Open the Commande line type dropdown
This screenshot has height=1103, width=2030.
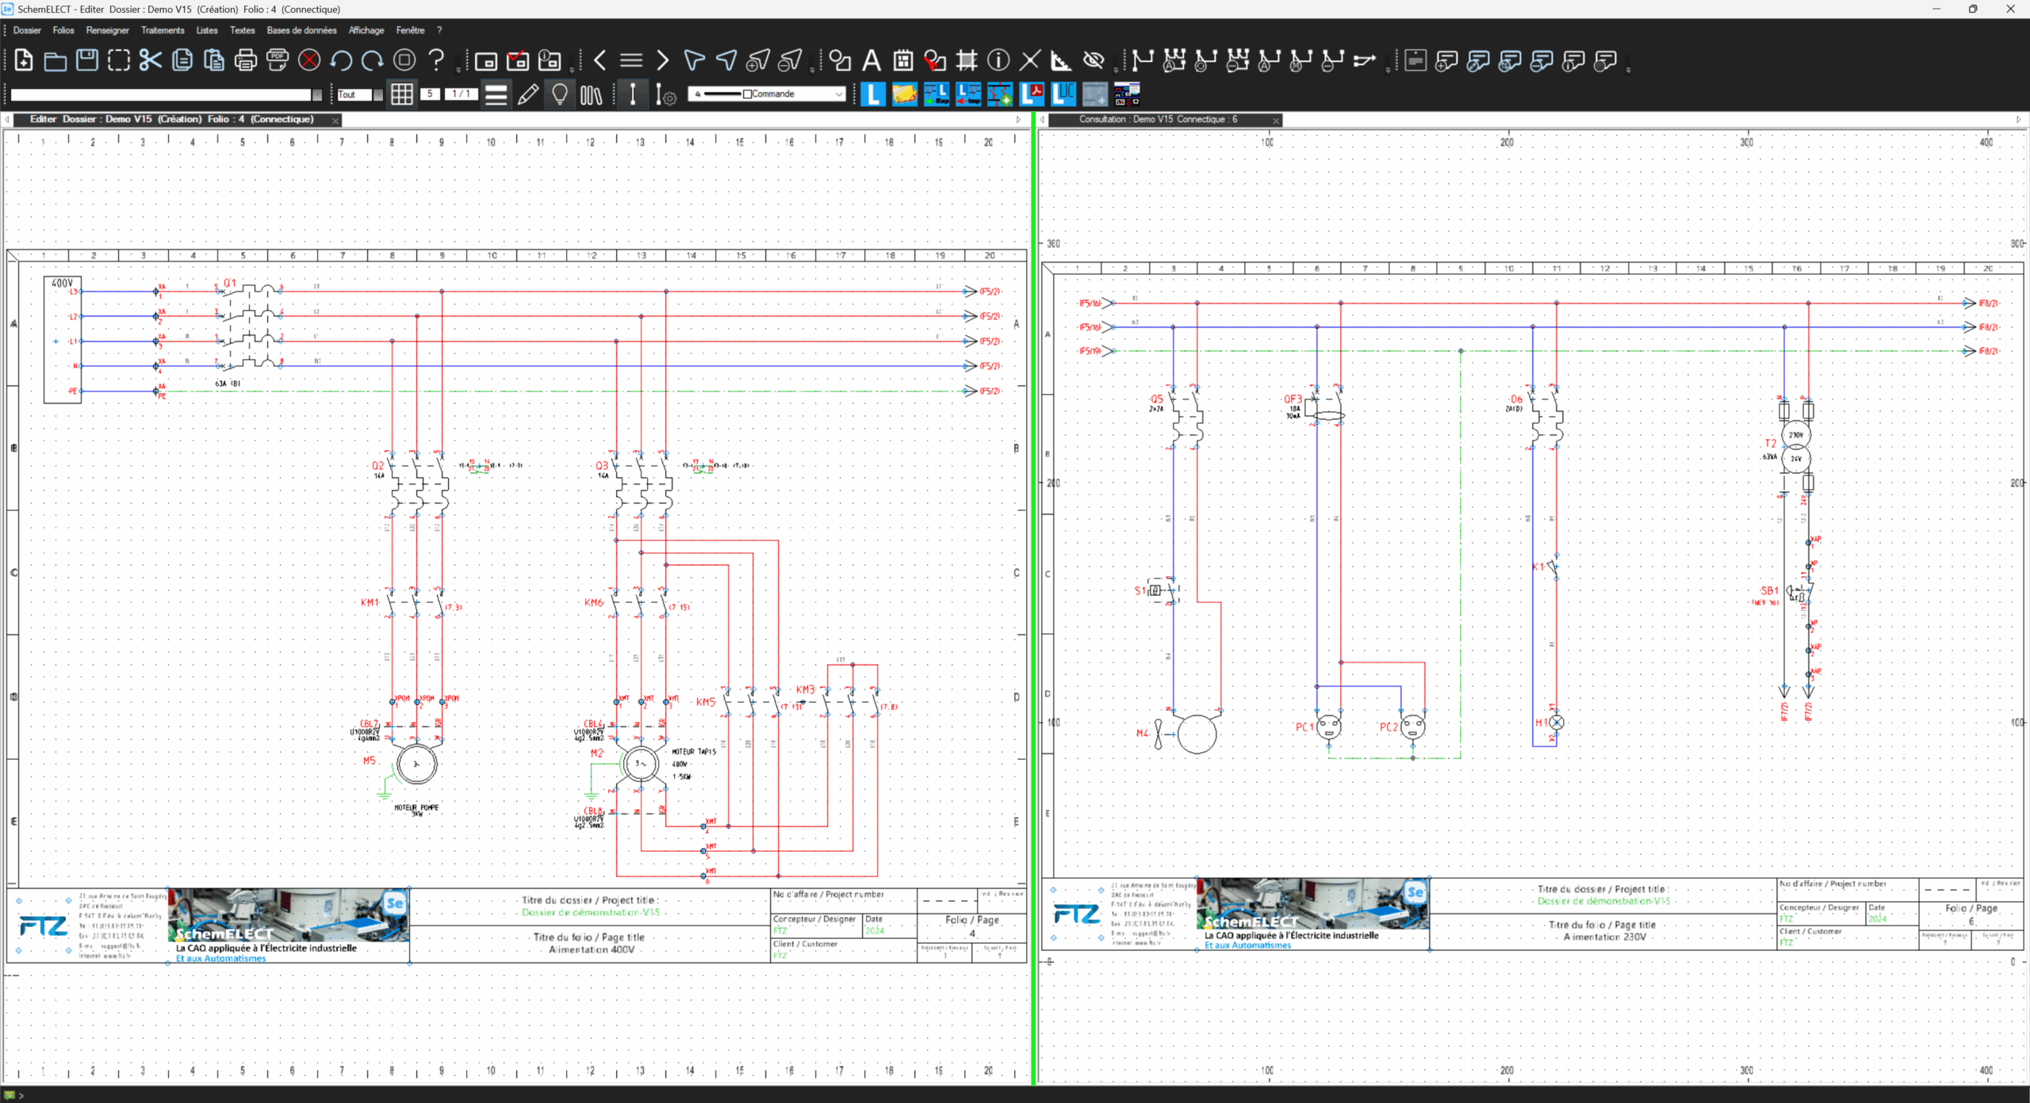[839, 94]
